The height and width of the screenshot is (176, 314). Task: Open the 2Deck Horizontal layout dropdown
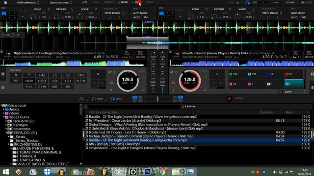point(61,3)
